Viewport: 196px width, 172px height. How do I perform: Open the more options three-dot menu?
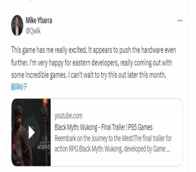[180, 20]
